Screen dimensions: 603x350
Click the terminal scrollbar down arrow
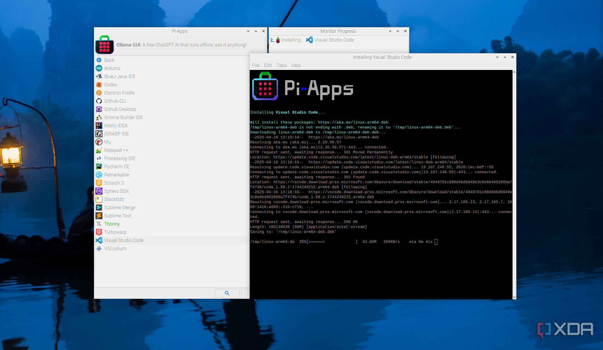(514, 297)
